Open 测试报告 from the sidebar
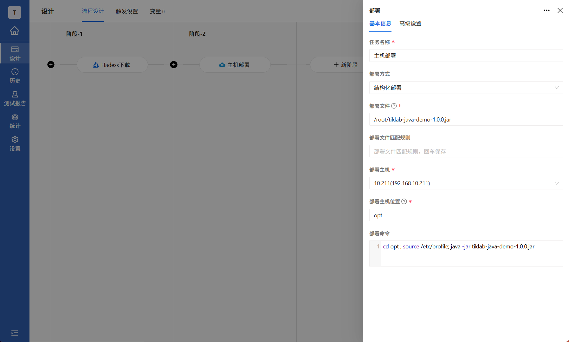The width and height of the screenshot is (569, 342). (x=15, y=98)
